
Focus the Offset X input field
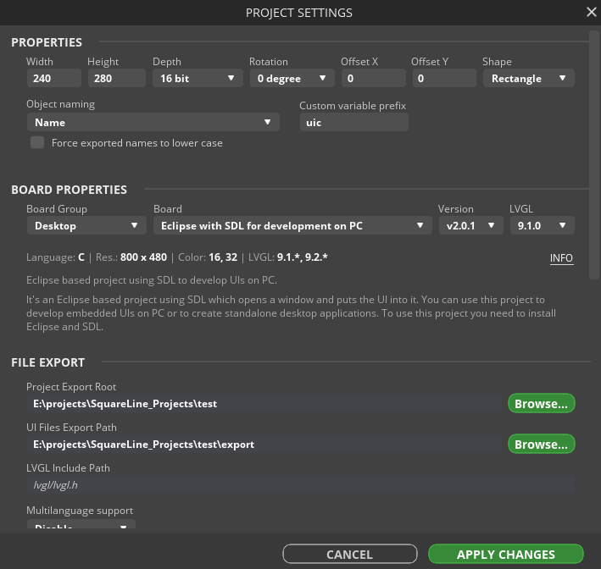pyautogui.click(x=373, y=79)
